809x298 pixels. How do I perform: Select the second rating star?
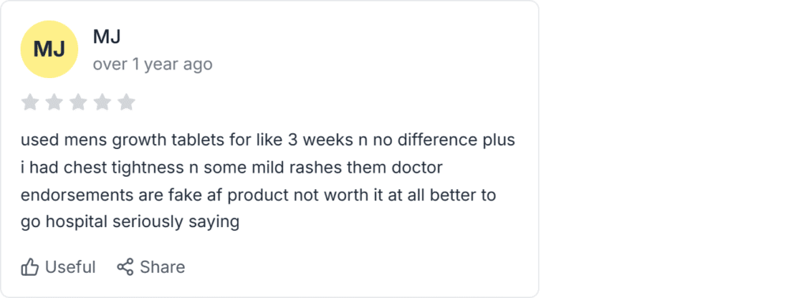pyautogui.click(x=54, y=102)
